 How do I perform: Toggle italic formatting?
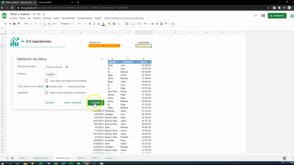(x=94, y=24)
